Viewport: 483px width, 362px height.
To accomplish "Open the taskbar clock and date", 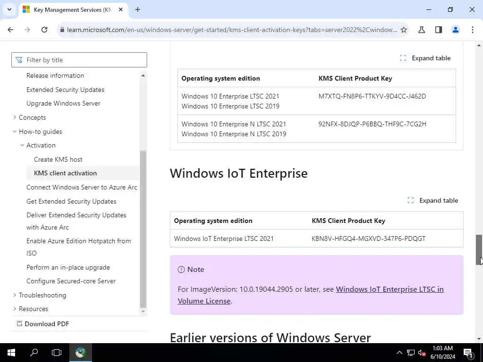I will point(442,353).
